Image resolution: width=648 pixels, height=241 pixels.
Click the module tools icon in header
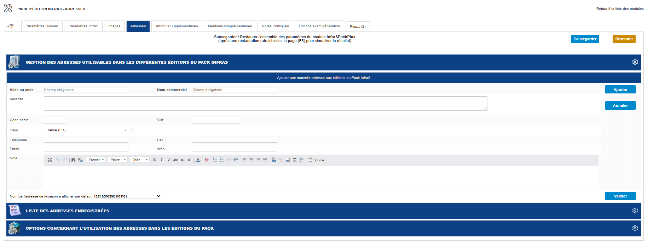8,8
